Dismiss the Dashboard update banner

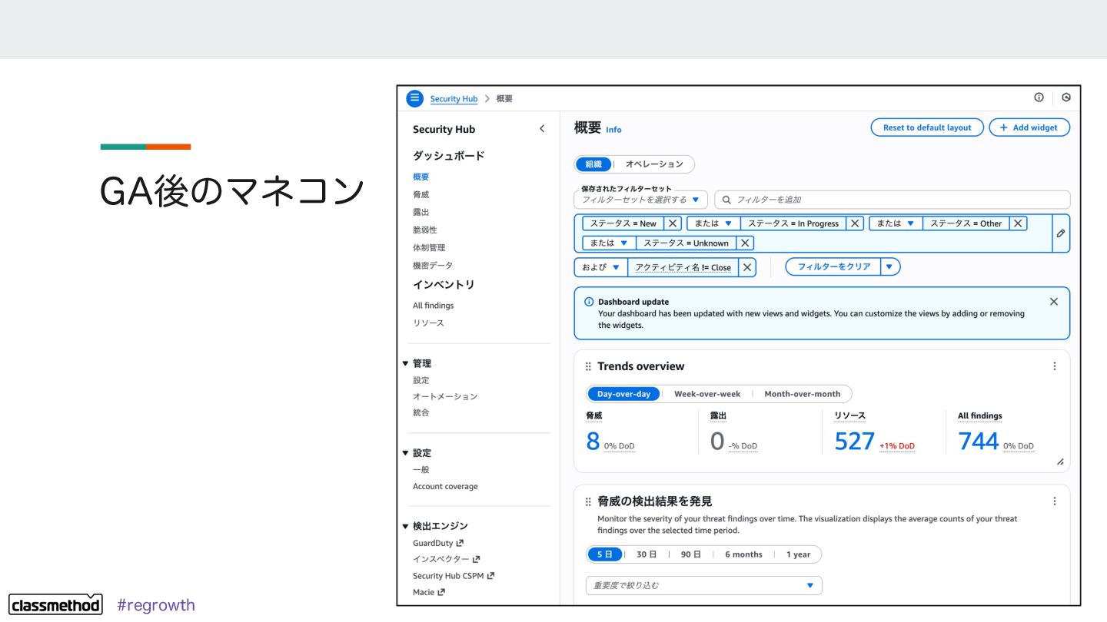tap(1054, 302)
